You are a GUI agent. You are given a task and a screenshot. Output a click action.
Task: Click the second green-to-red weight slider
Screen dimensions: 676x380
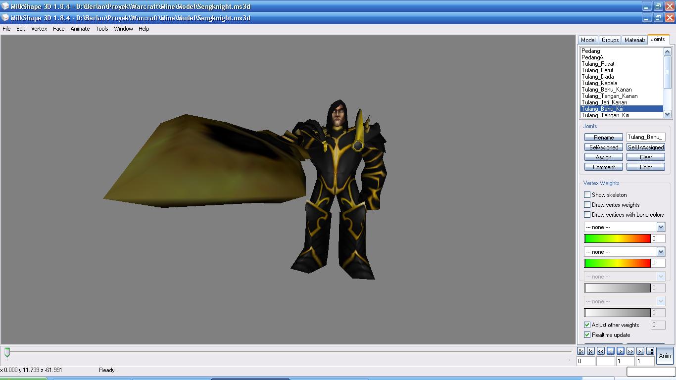tap(617, 263)
